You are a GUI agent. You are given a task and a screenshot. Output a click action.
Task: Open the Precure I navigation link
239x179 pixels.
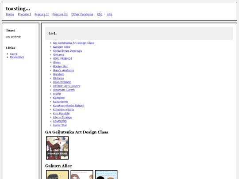click(24, 14)
